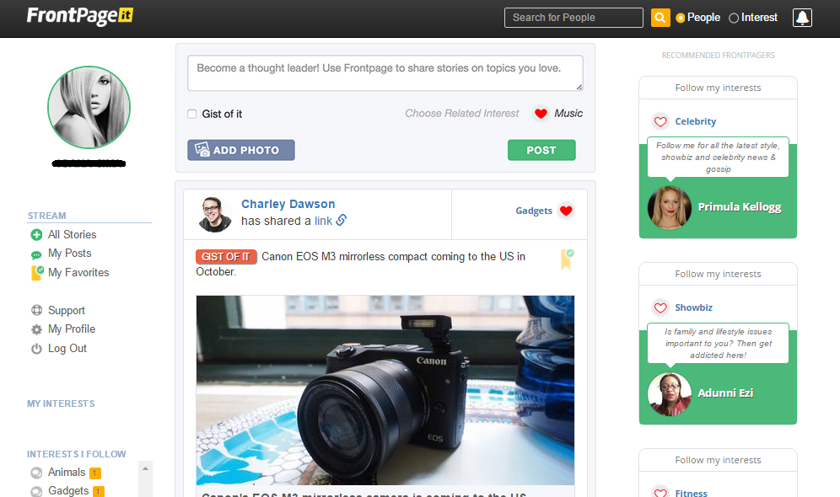Open the Fitness interest link

coord(691,493)
